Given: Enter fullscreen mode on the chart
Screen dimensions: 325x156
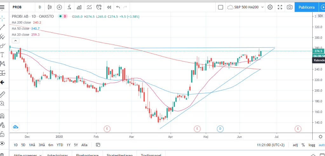Looking at the screenshot, I should pos(280,7).
